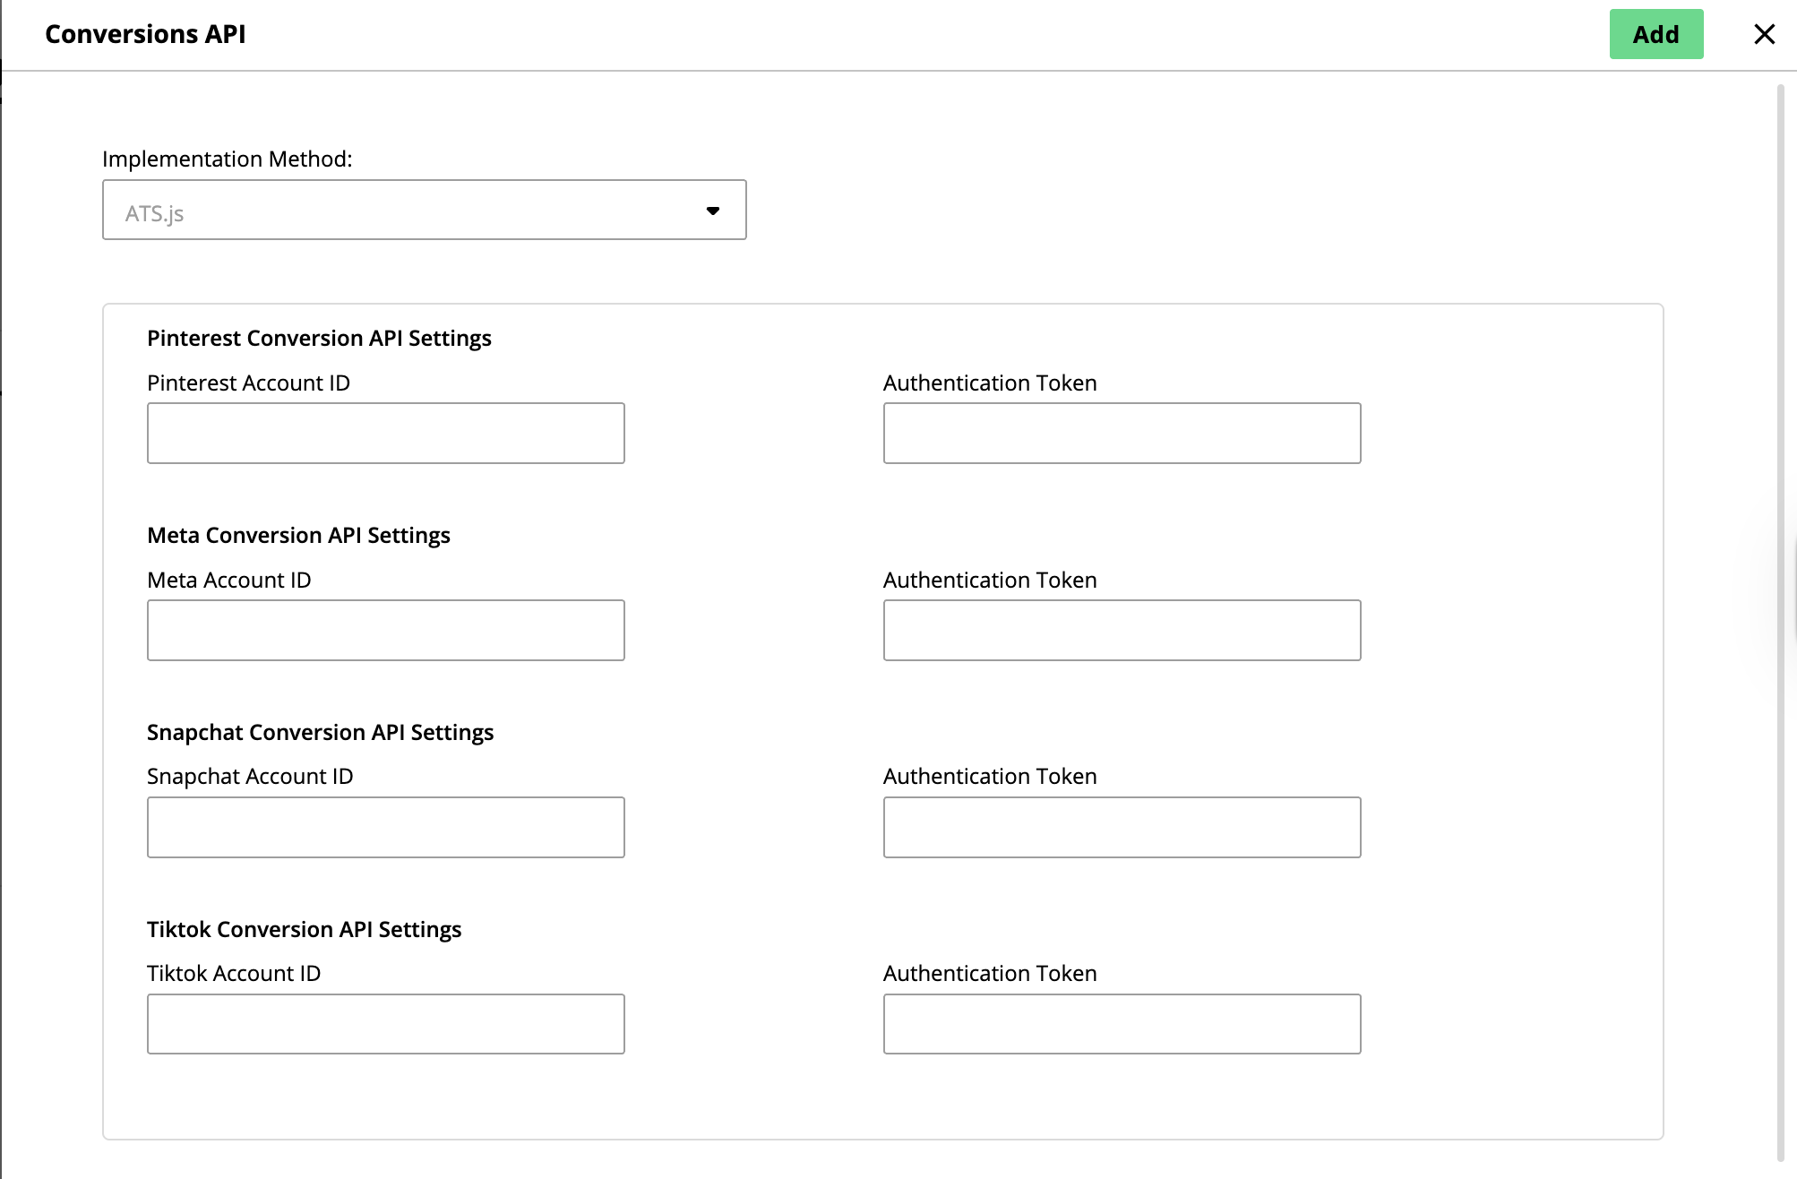
Task: Focus the Snapchat Account ID field
Action: [385, 828]
